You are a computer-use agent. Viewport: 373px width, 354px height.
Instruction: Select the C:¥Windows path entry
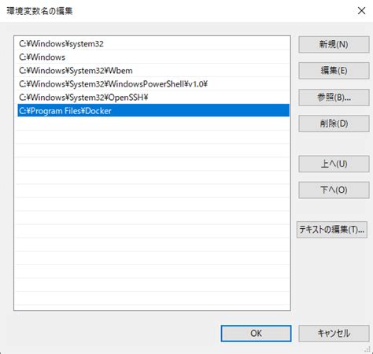pyautogui.click(x=153, y=57)
